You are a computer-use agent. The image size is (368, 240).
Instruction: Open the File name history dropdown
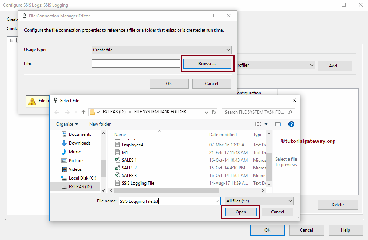point(217,201)
